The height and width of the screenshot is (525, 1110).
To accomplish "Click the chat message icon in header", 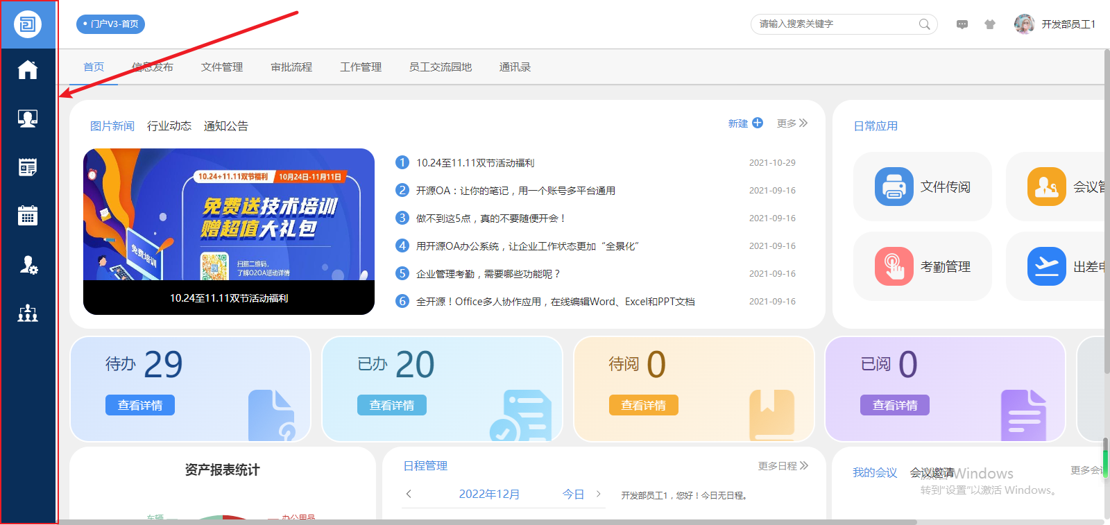I will (x=962, y=24).
